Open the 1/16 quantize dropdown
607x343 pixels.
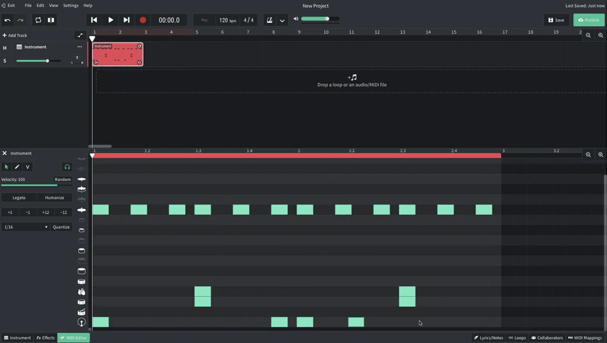point(26,227)
